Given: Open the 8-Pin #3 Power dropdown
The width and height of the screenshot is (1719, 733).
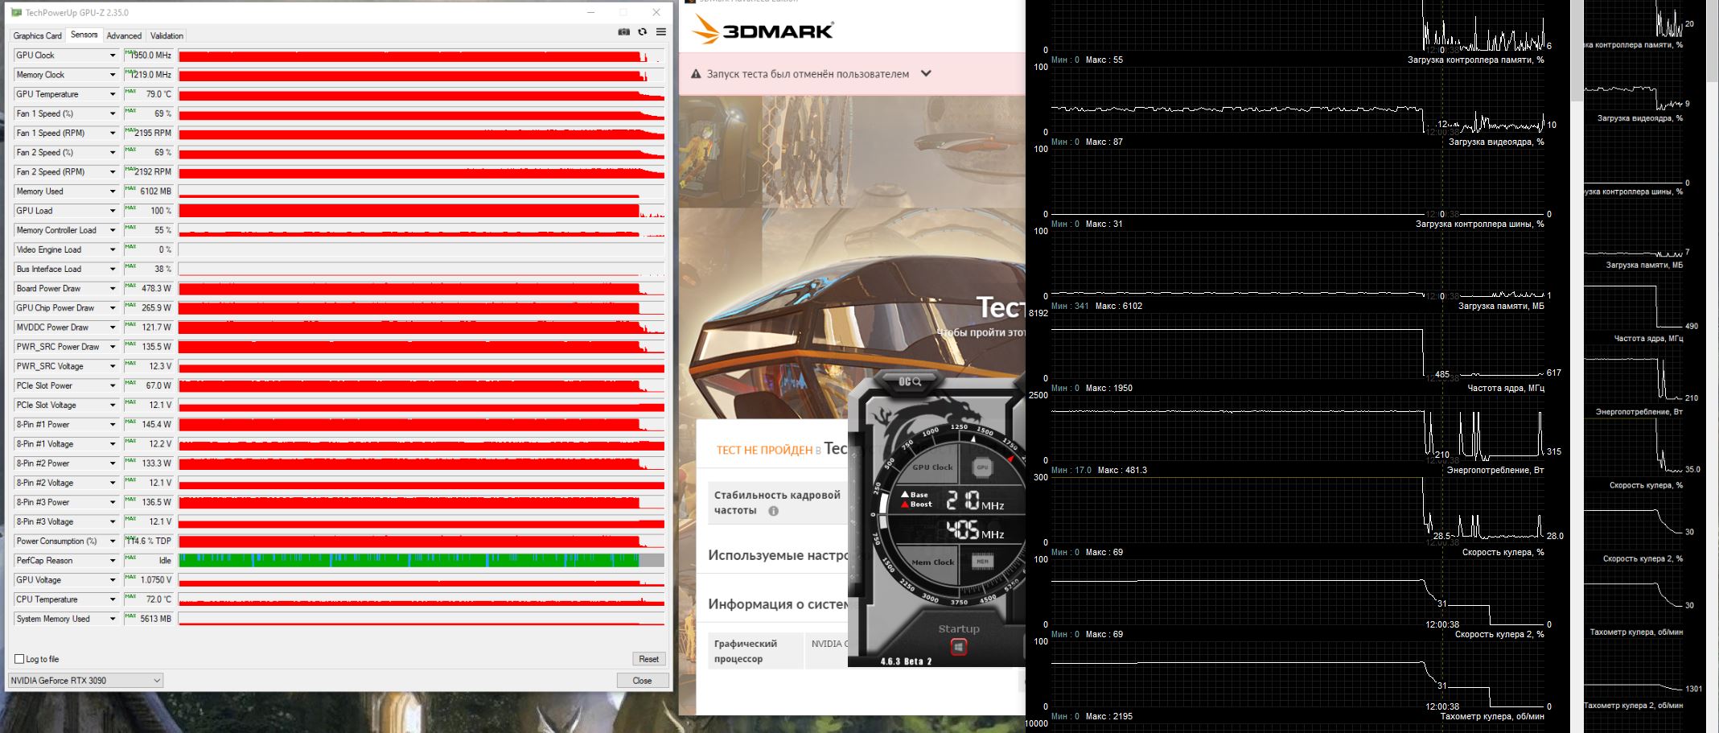Looking at the screenshot, I should [x=113, y=502].
